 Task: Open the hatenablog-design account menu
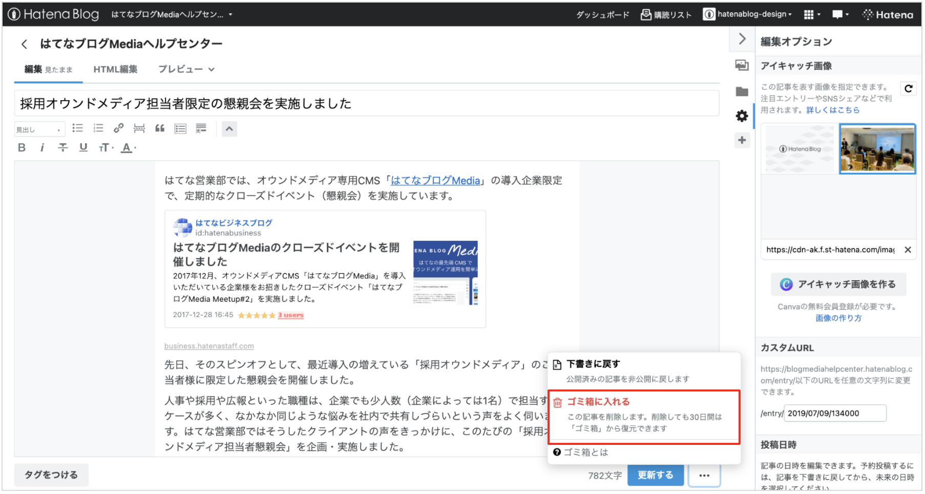click(748, 14)
